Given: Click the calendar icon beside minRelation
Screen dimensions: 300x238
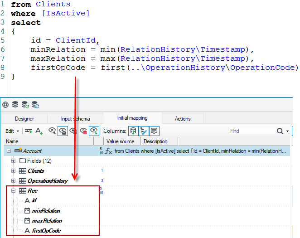Looking at the screenshot, I should (27, 211).
